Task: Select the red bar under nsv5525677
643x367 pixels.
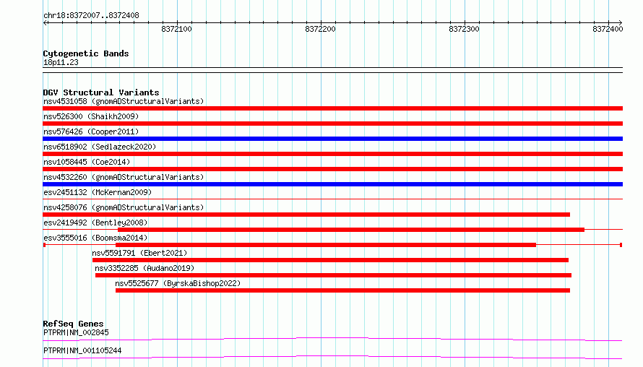Action: pyautogui.click(x=343, y=290)
